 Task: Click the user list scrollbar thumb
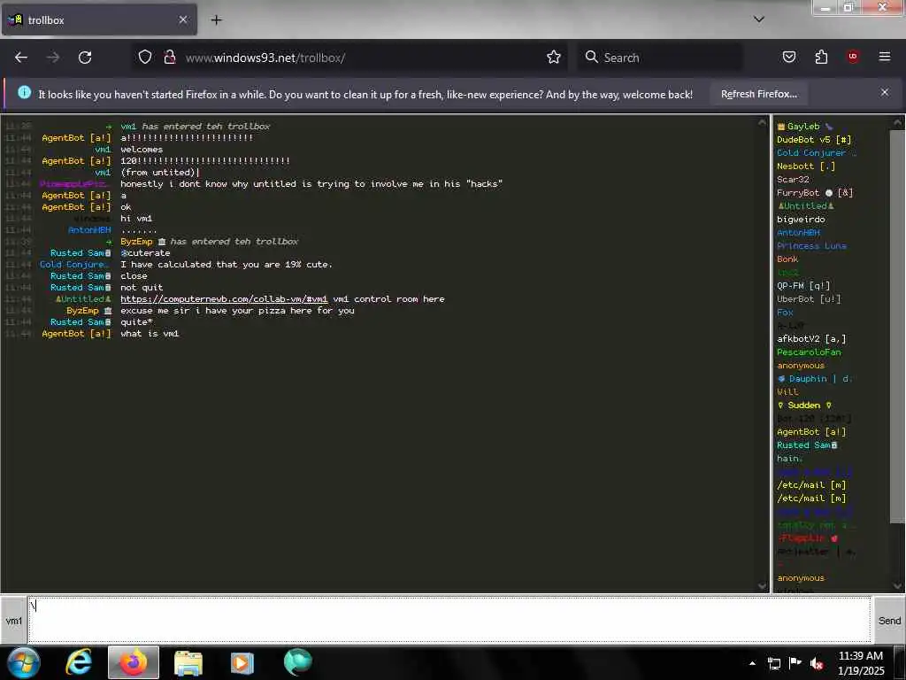click(897, 327)
